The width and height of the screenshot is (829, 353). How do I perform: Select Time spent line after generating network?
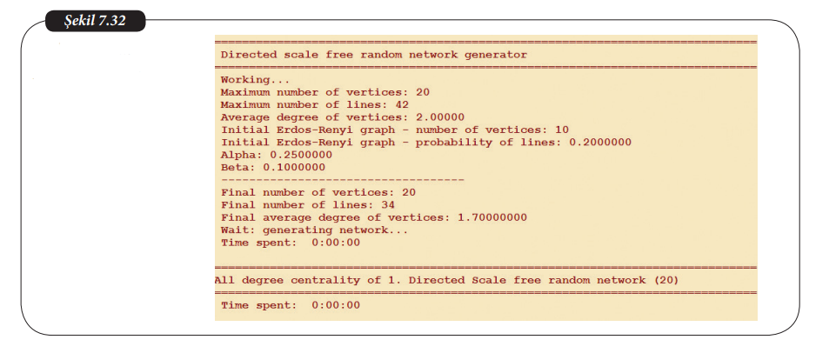(x=291, y=243)
